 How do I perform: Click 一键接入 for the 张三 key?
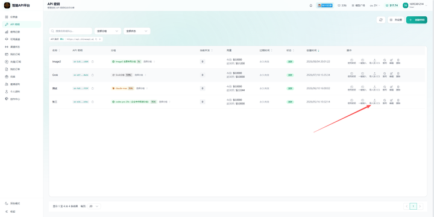[362, 102]
